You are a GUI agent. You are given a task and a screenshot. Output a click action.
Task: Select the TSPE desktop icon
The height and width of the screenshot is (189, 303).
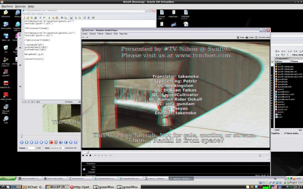tap(6, 120)
